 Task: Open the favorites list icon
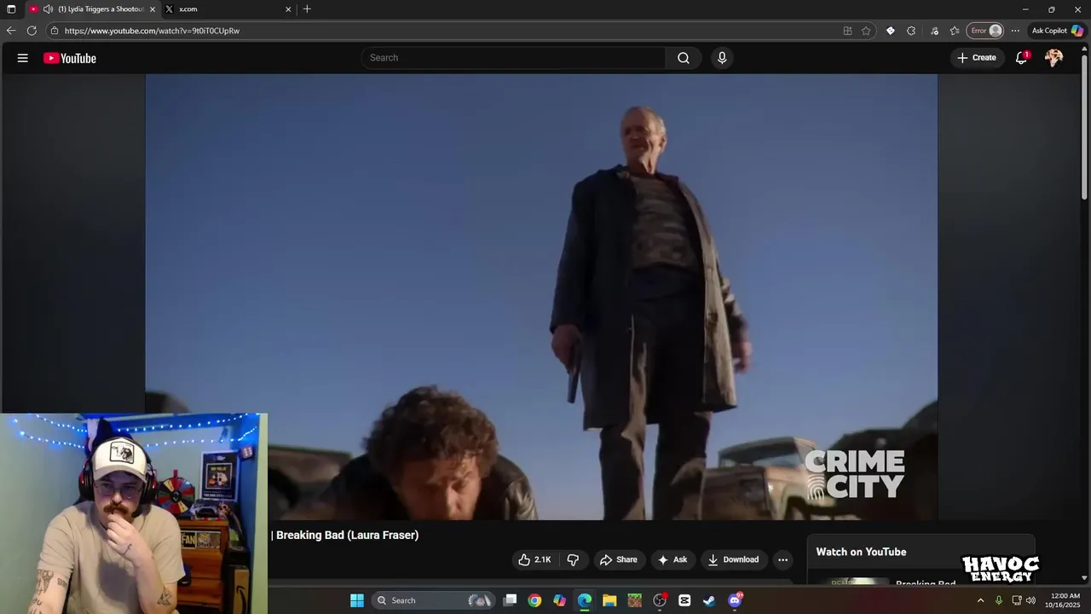[954, 31]
